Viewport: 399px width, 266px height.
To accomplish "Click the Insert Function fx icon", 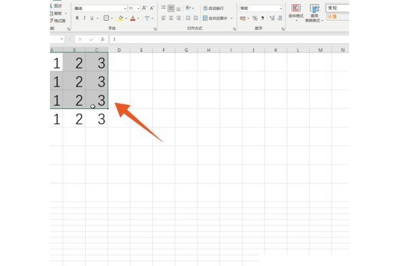I will pyautogui.click(x=102, y=39).
